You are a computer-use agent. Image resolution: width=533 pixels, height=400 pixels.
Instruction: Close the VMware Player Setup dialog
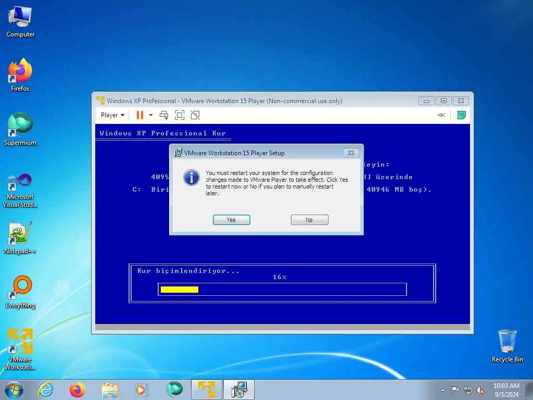click(x=351, y=153)
